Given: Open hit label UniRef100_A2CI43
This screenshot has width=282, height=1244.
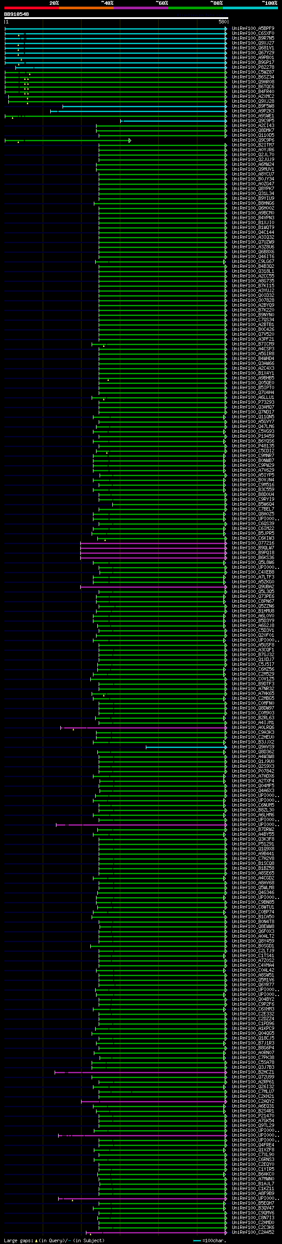Looking at the screenshot, I should point(253,126).
